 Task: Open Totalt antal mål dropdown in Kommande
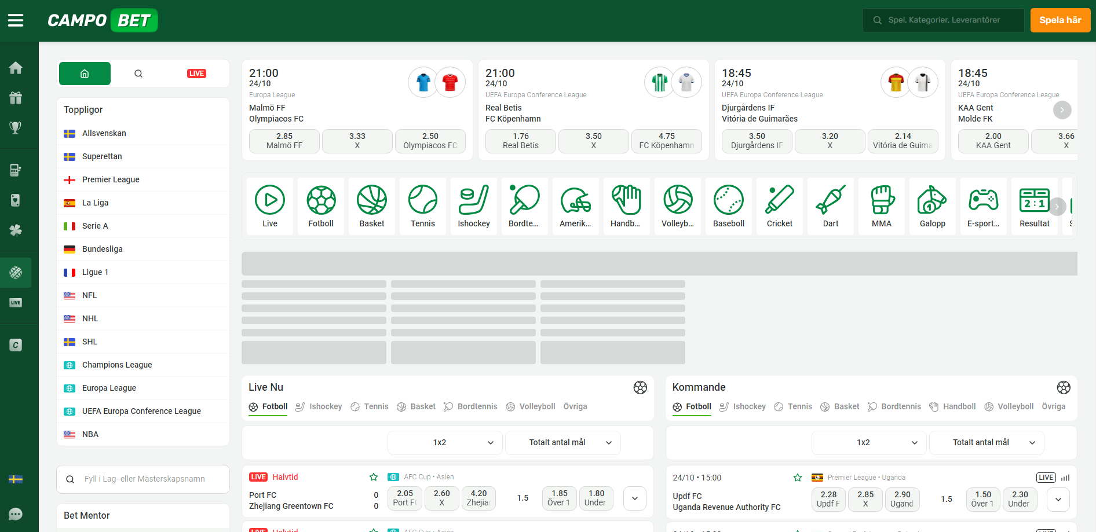(x=986, y=443)
